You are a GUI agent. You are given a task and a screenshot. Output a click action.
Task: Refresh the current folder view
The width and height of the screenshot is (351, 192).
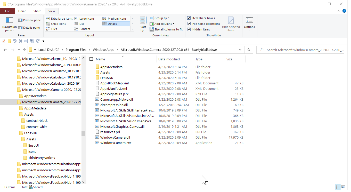pos(249,50)
